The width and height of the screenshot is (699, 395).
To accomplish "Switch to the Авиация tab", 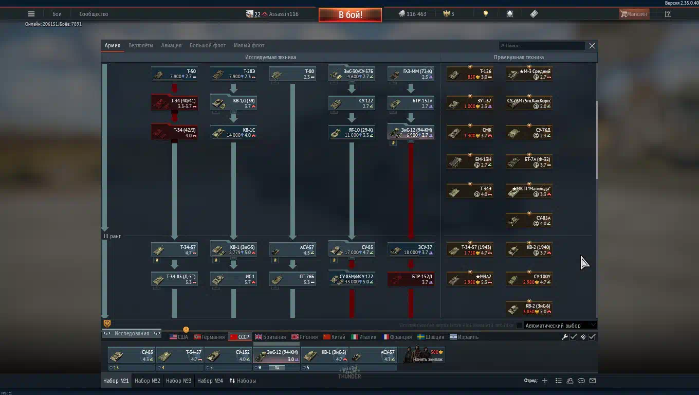I will (171, 45).
